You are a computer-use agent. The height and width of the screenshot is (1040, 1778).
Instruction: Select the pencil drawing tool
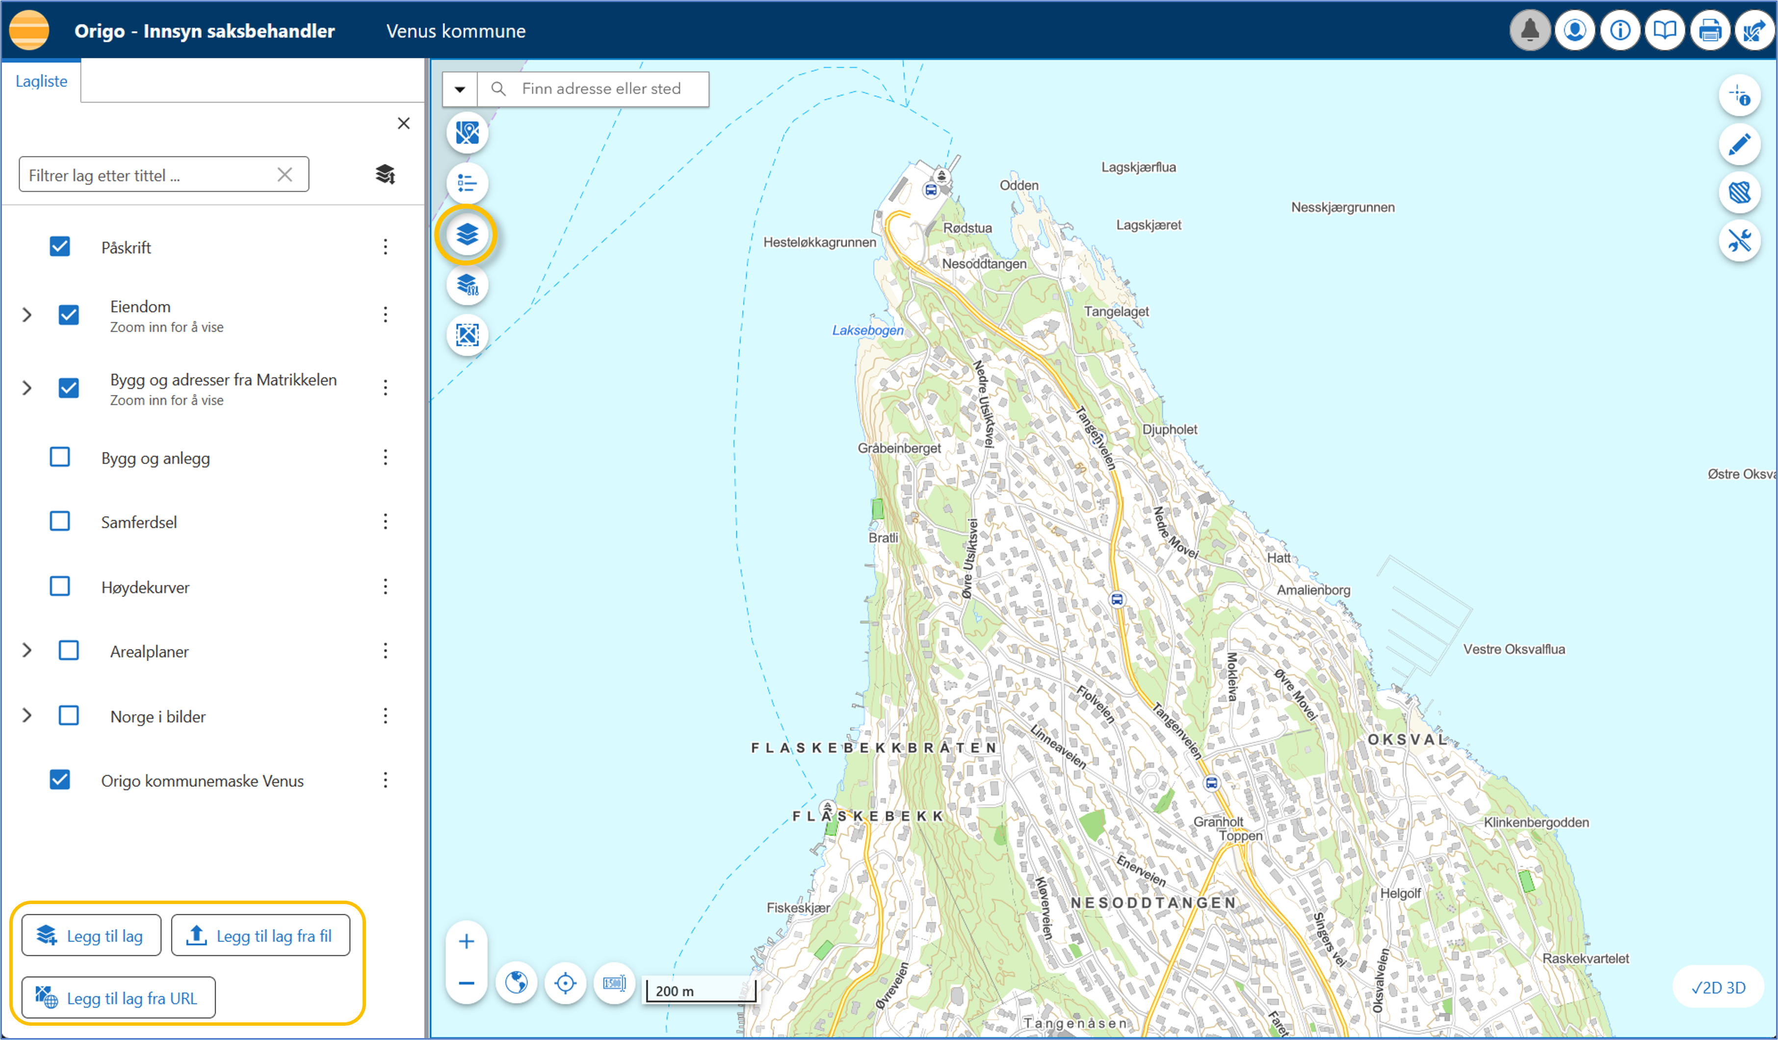1740,144
